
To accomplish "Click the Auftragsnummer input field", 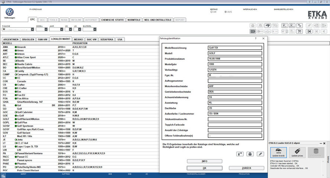I will [x=235, y=81].
